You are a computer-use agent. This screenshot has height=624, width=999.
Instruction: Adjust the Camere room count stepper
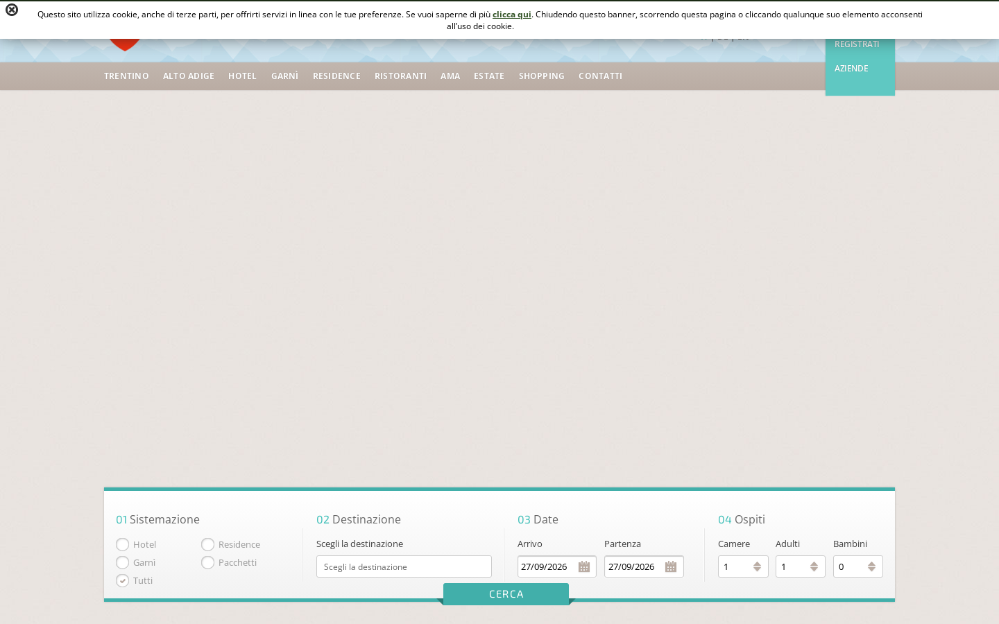[x=757, y=566]
